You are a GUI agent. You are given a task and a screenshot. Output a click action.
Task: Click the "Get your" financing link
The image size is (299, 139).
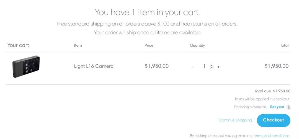277,107
